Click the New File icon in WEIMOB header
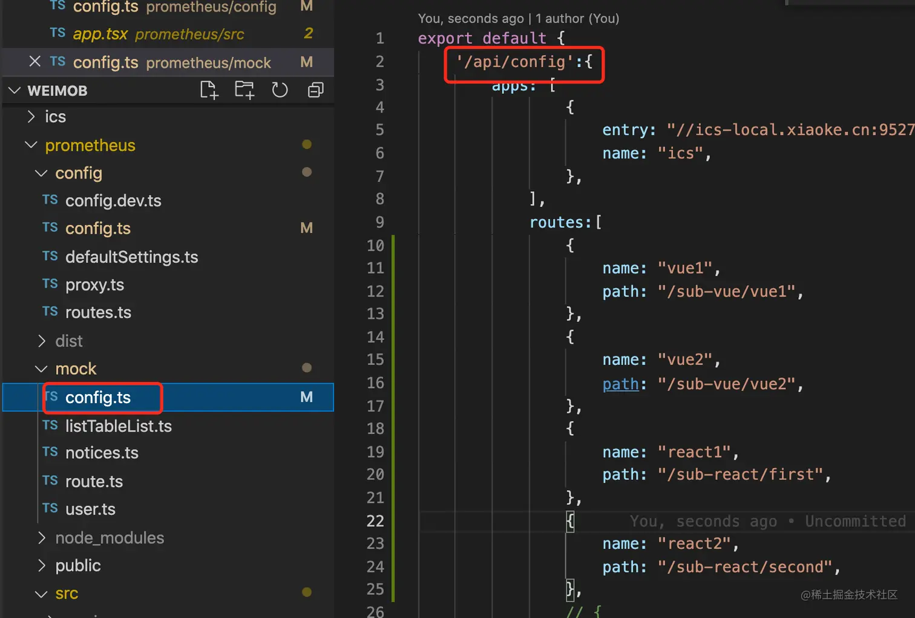This screenshot has width=915, height=618. click(x=209, y=90)
